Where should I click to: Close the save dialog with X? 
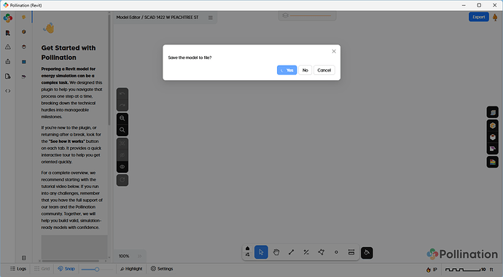click(334, 51)
